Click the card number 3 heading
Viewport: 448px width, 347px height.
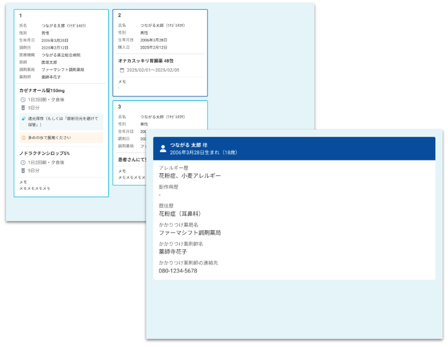point(119,106)
